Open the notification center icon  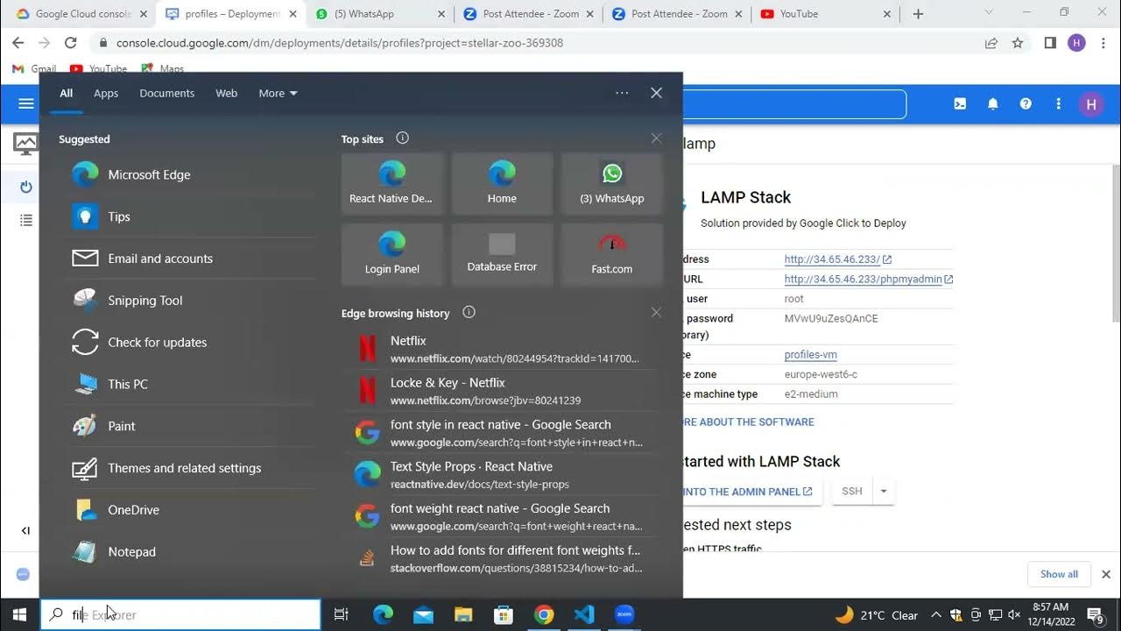[1095, 615]
